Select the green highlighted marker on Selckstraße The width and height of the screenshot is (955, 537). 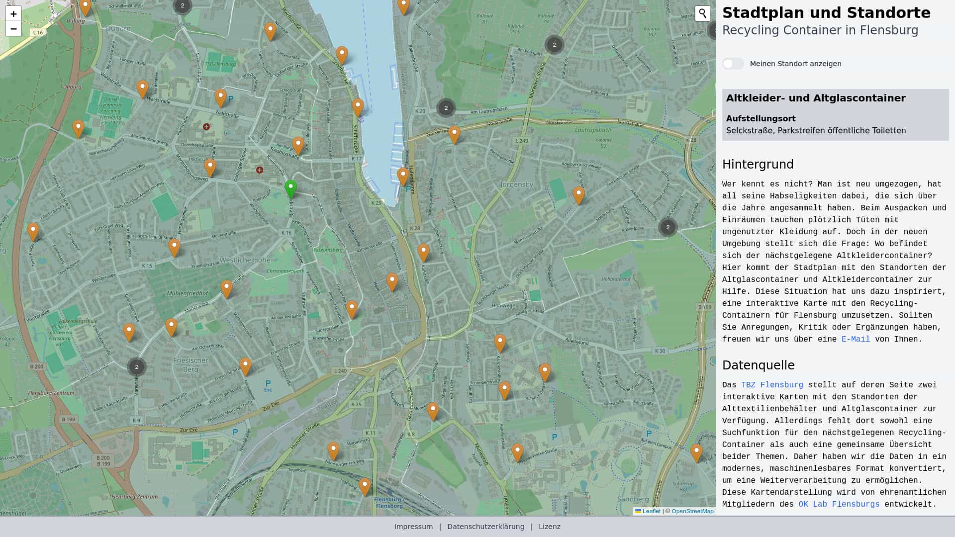pyautogui.click(x=290, y=188)
